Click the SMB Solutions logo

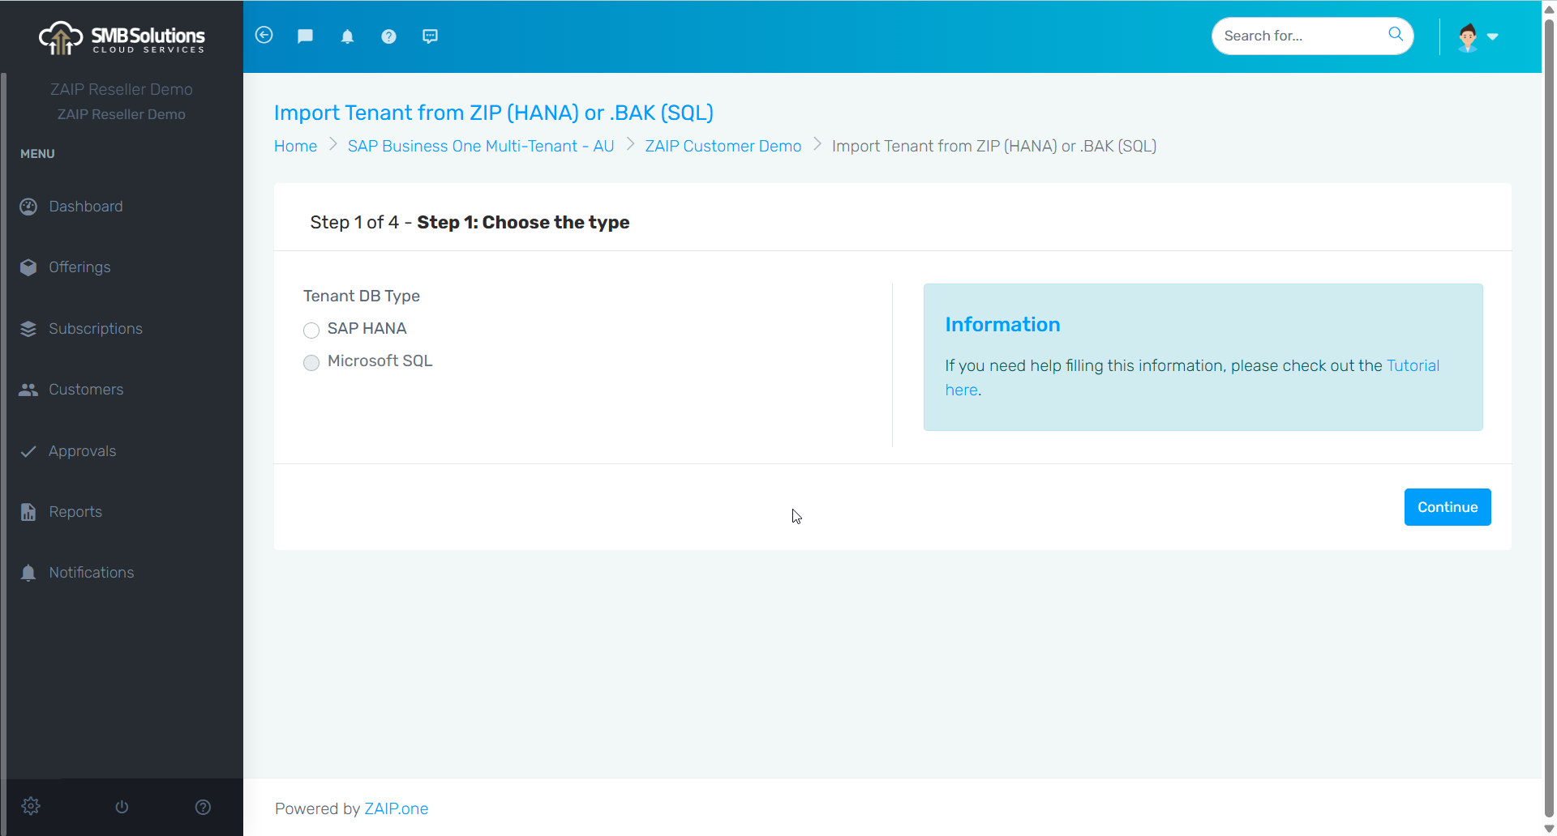pos(122,38)
